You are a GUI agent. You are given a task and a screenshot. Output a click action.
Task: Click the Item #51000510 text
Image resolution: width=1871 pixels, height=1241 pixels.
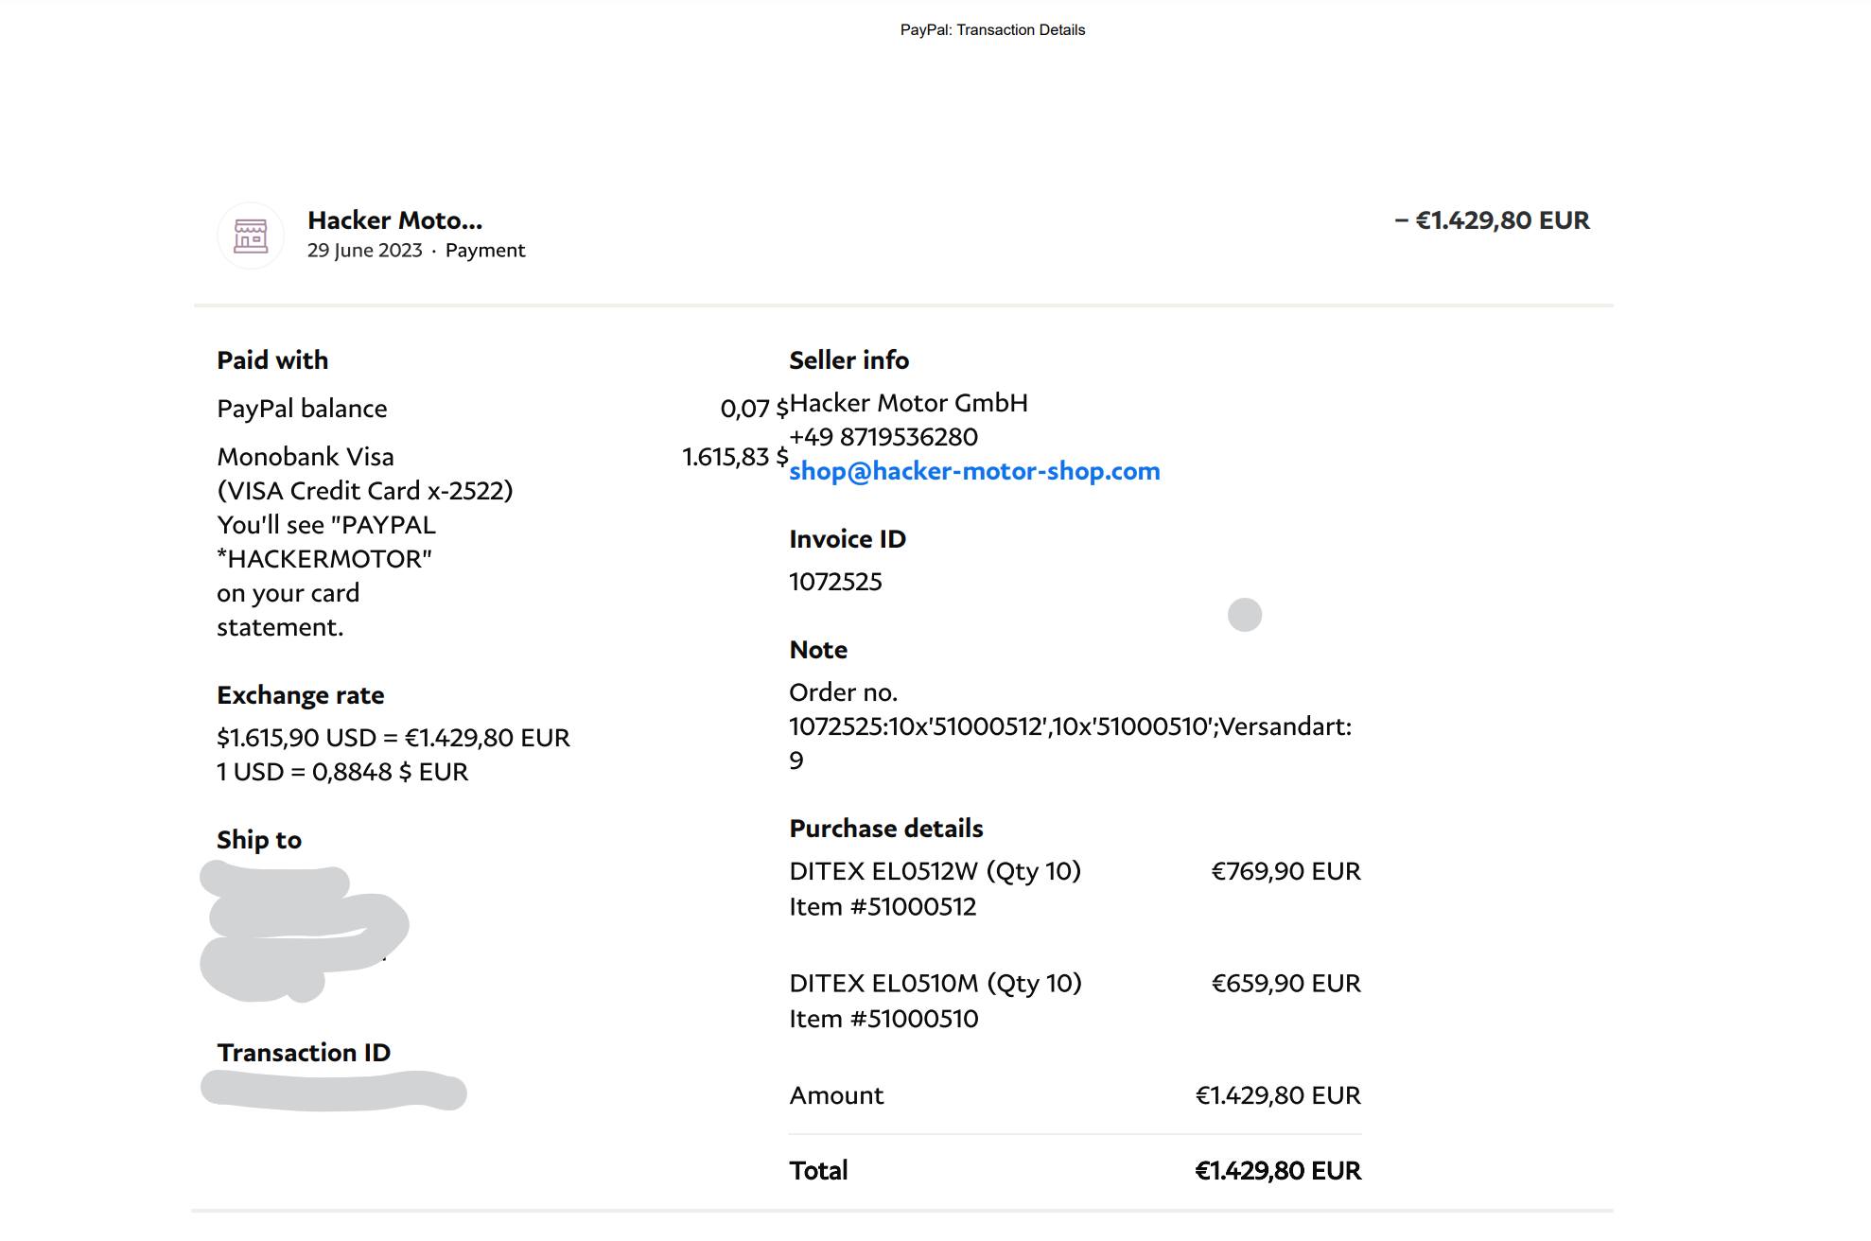(883, 1019)
